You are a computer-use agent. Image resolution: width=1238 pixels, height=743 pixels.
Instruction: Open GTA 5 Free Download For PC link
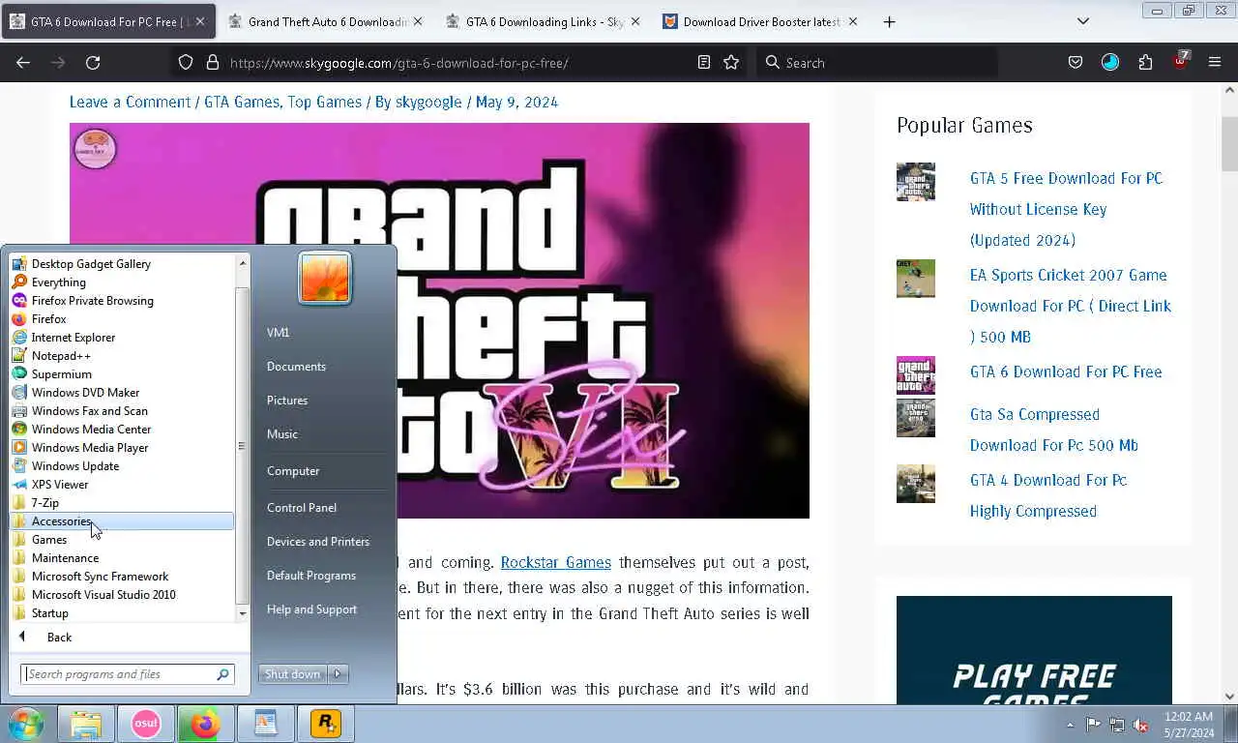[x=1066, y=209]
